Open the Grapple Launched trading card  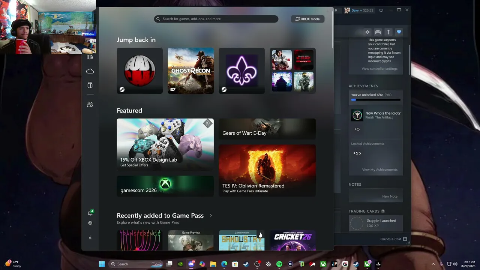pos(376,223)
